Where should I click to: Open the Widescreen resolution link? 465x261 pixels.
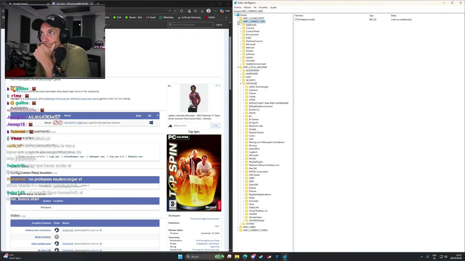pyautogui.click(x=38, y=230)
